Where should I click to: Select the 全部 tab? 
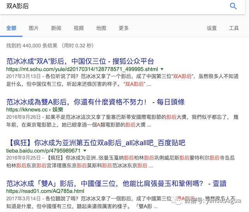tap(11, 28)
